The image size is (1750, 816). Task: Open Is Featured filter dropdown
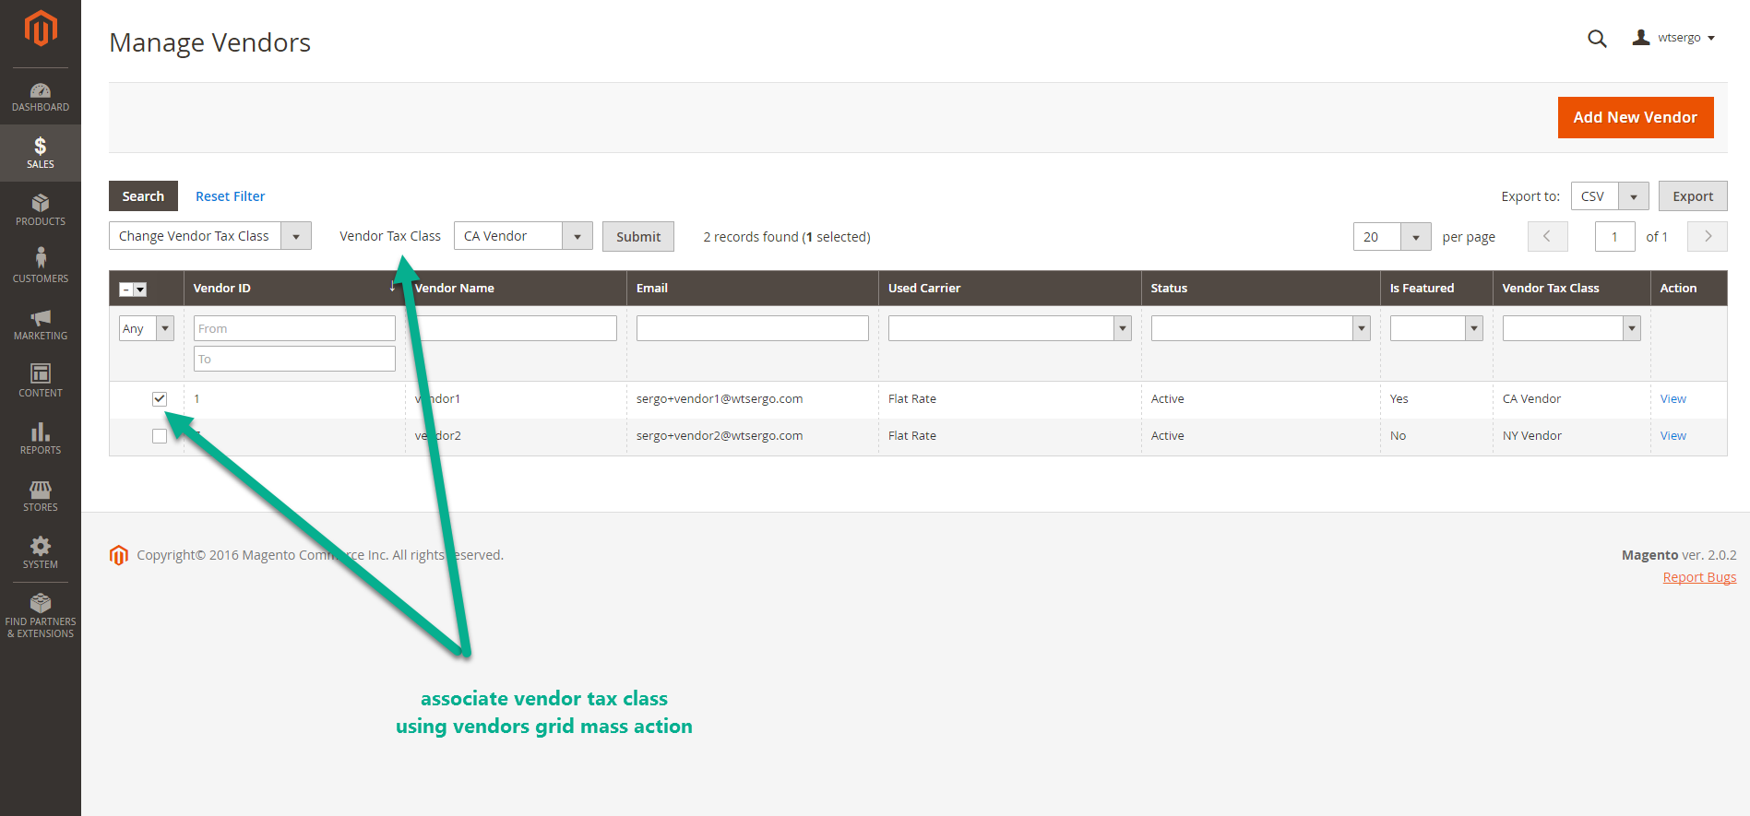1436,328
